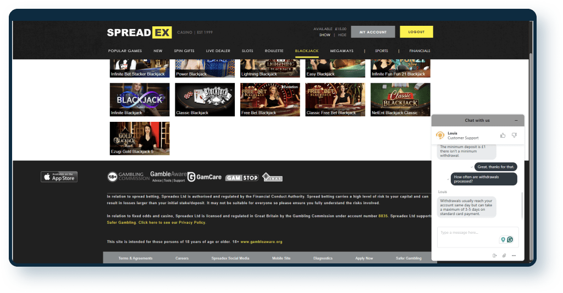Minimize the Chat with us widget

point(516,120)
